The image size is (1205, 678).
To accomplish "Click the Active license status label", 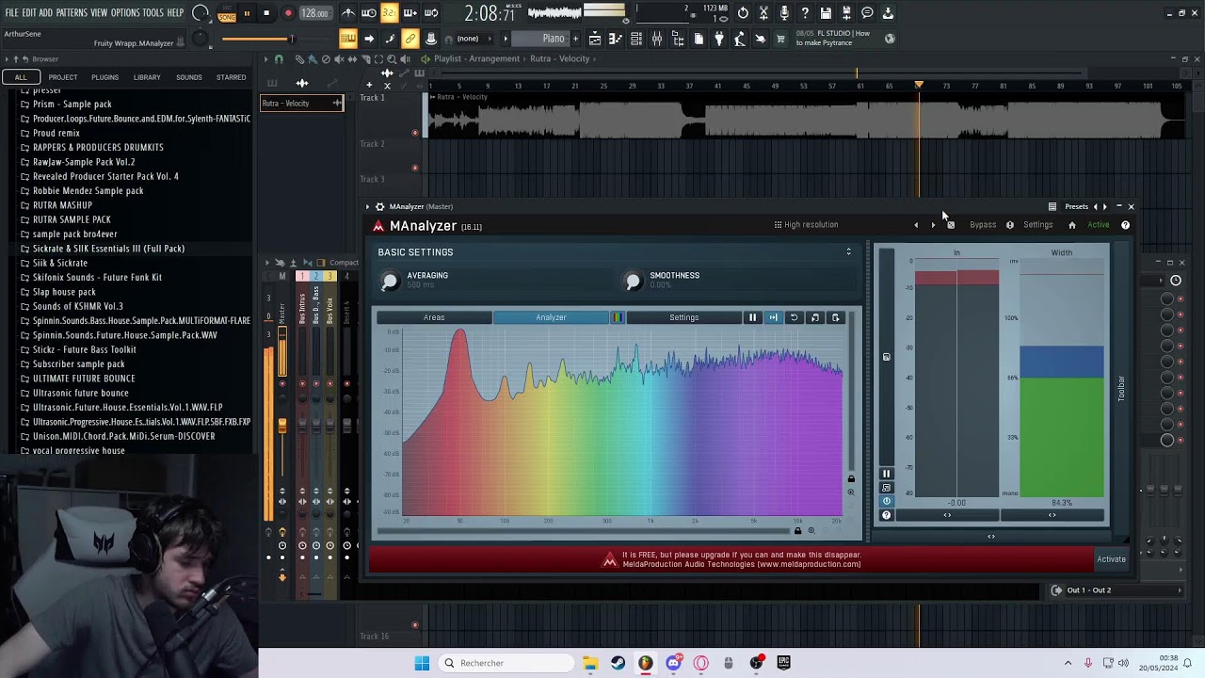I will 1099,225.
